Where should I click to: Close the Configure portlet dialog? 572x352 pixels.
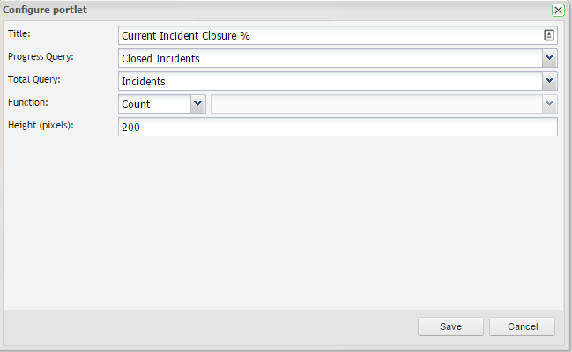[x=558, y=10]
